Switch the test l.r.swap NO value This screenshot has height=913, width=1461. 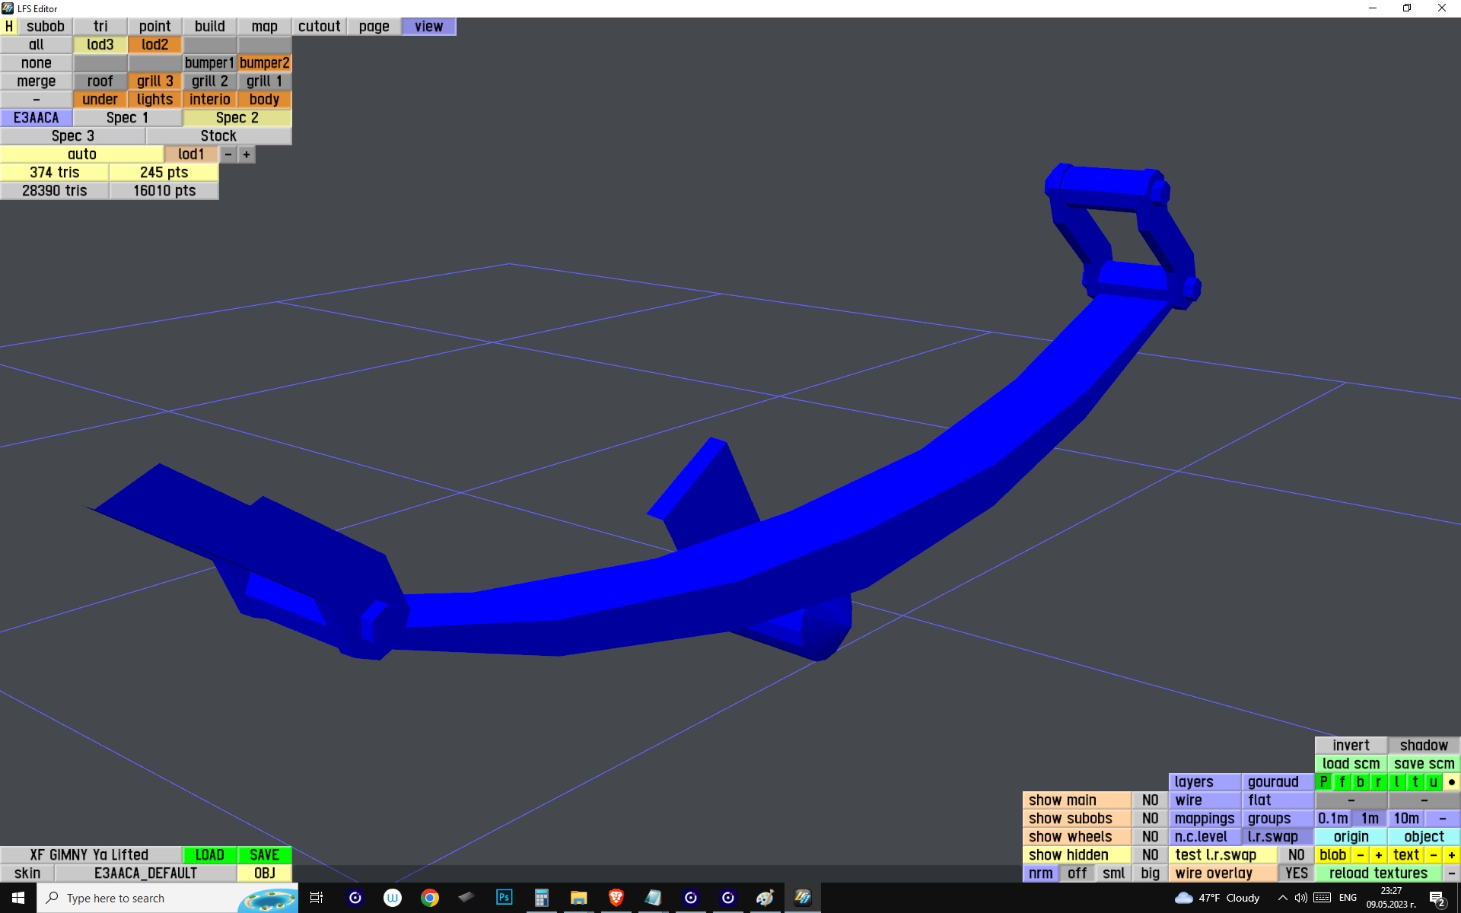click(x=1296, y=855)
